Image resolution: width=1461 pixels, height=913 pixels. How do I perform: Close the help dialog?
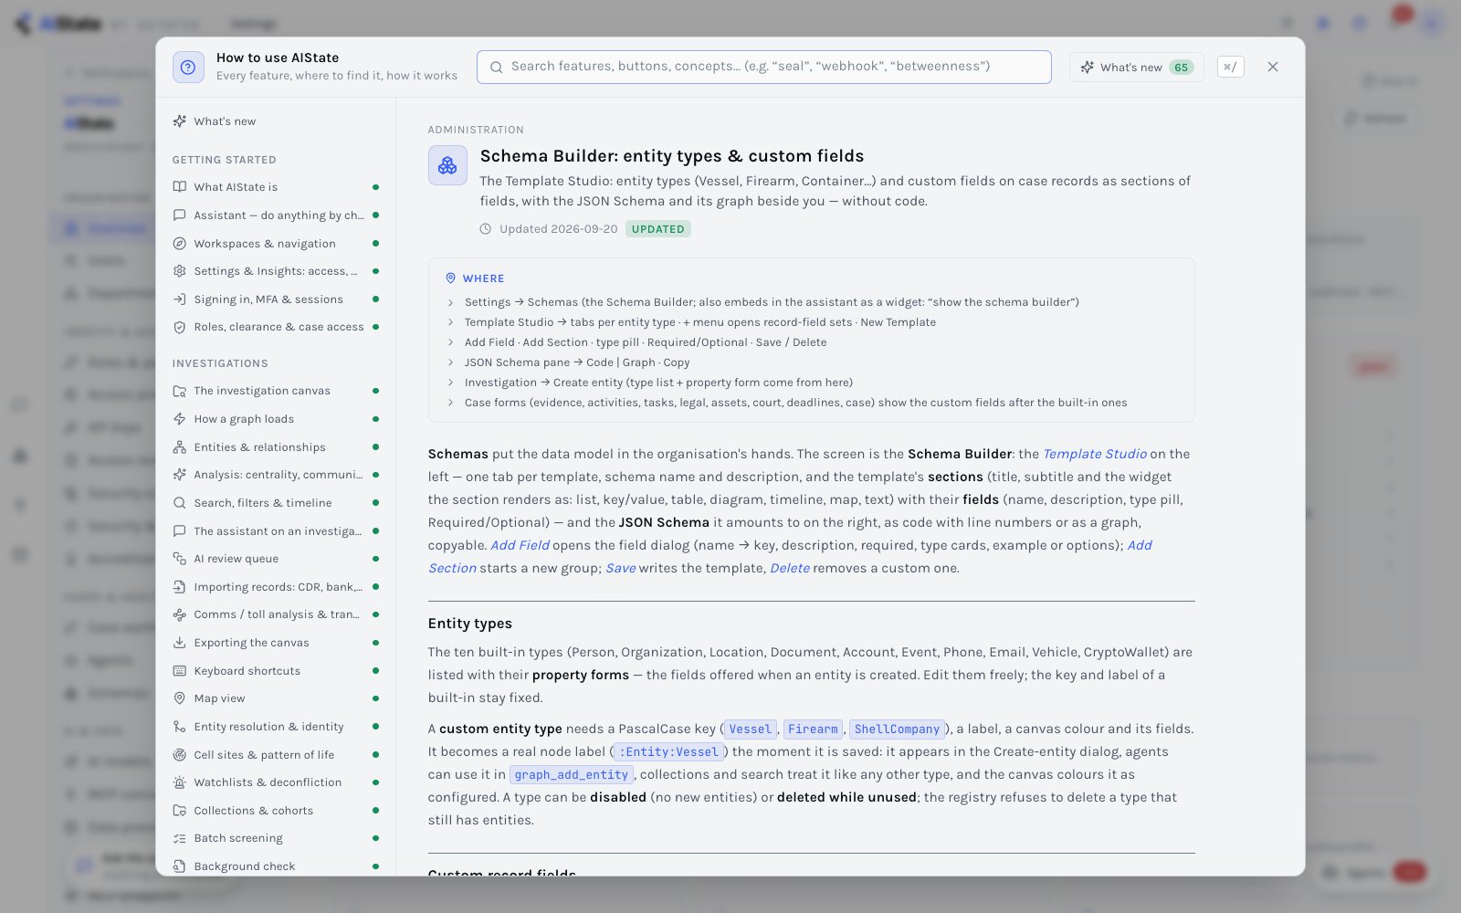tap(1273, 67)
